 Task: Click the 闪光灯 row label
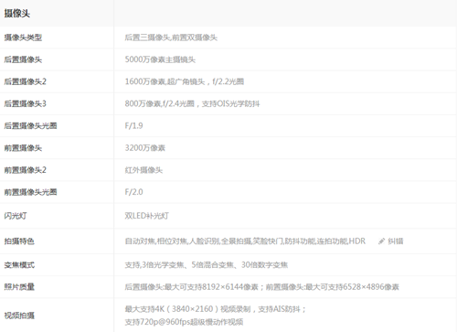16,216
